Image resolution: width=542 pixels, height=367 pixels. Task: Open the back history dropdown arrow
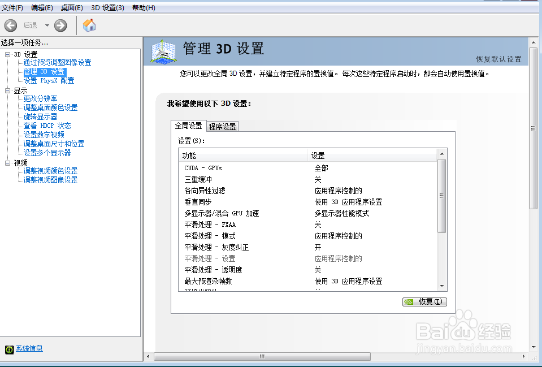(47, 25)
